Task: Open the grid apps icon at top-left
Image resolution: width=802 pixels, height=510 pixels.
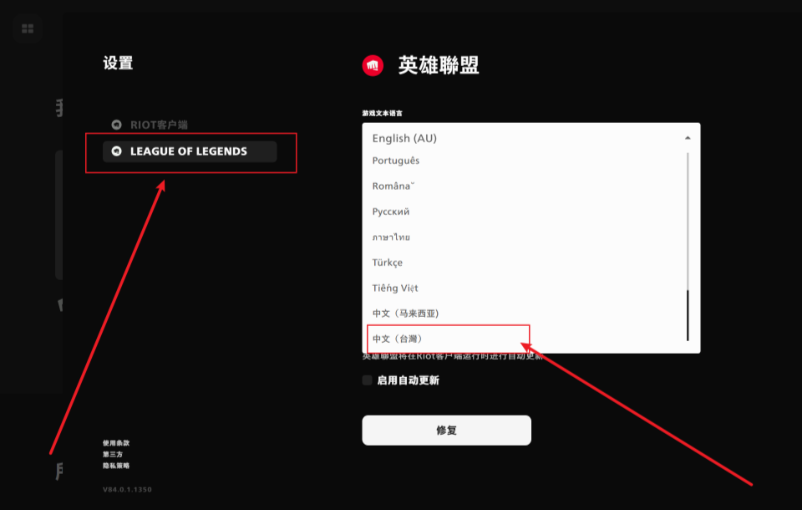Action: point(28,28)
